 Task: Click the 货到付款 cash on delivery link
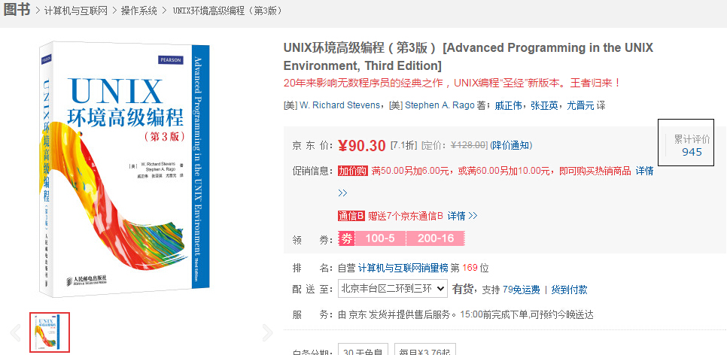point(569,290)
